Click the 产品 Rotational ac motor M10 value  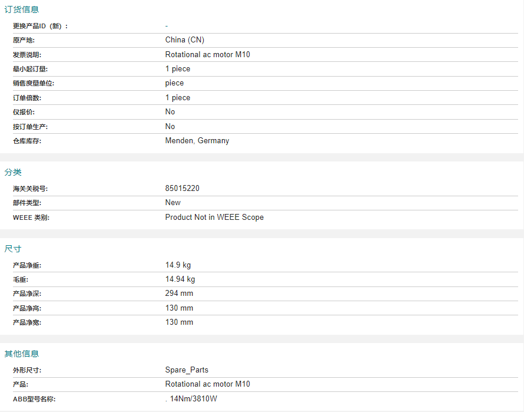pyautogui.click(x=208, y=384)
